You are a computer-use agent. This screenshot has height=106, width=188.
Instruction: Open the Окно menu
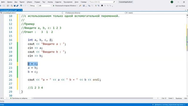click(x=76, y=2)
